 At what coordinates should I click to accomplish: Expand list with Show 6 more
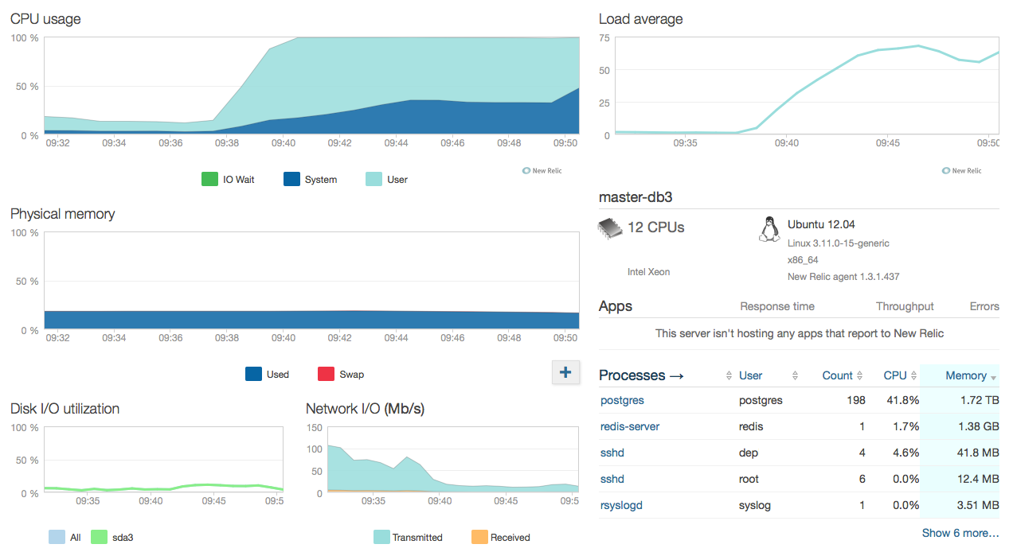(960, 533)
